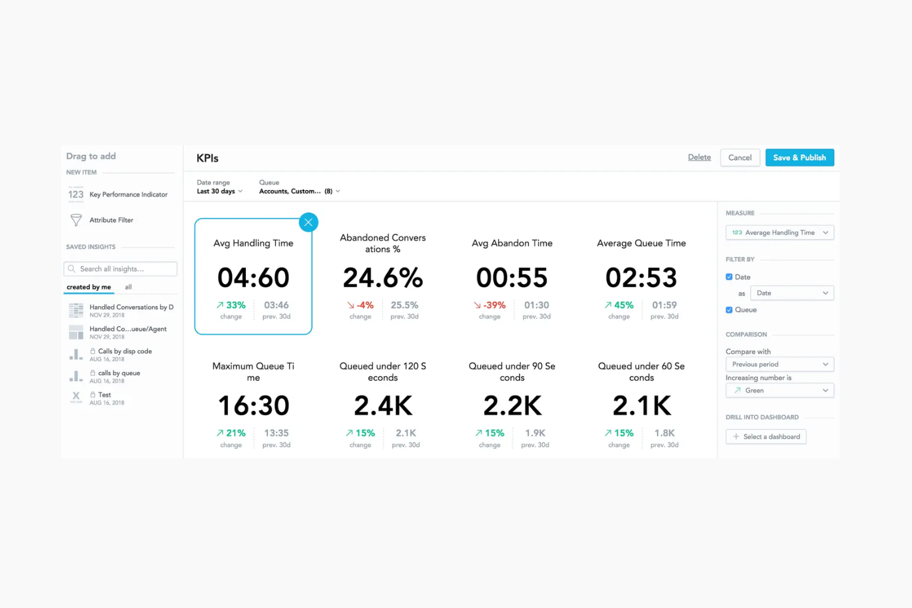Switch to the 'created by me' tab
This screenshot has width=912, height=608.
pyautogui.click(x=89, y=287)
